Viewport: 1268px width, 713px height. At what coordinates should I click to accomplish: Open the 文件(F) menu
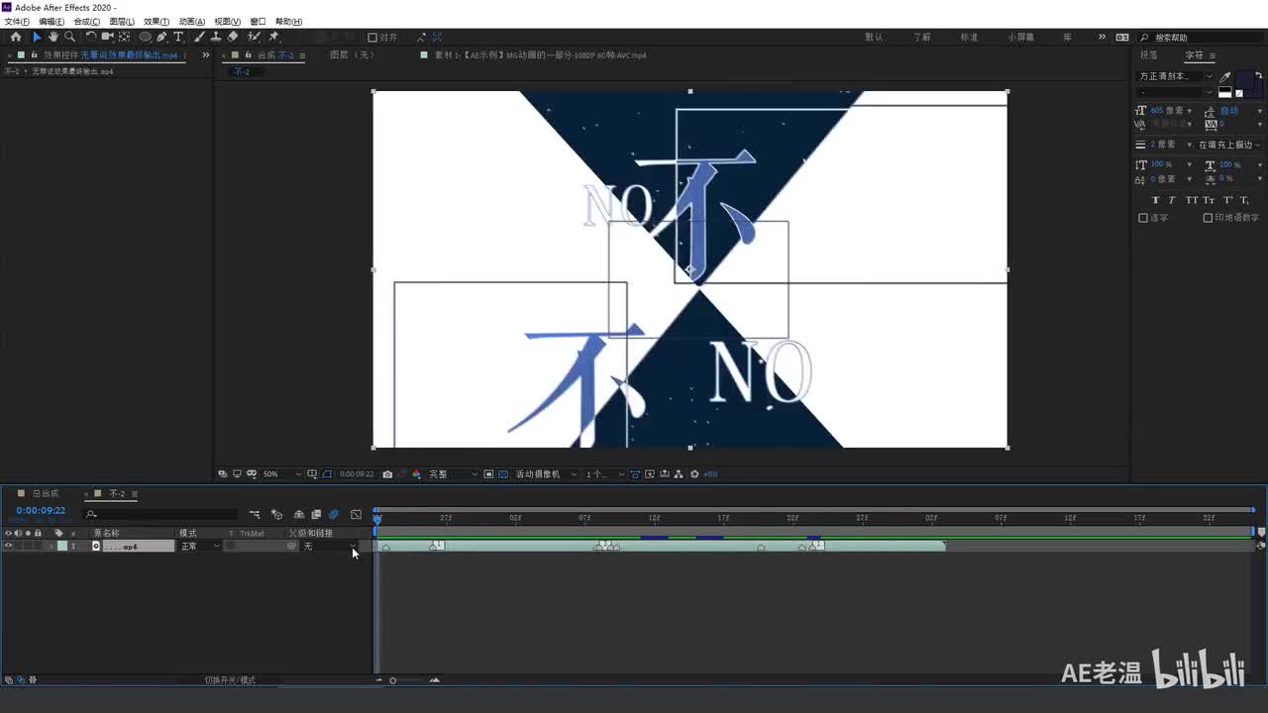click(17, 21)
